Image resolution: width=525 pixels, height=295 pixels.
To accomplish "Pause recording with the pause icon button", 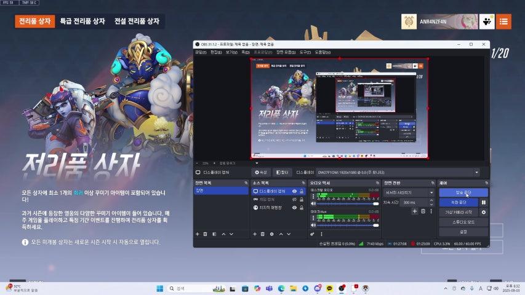I will (484, 202).
